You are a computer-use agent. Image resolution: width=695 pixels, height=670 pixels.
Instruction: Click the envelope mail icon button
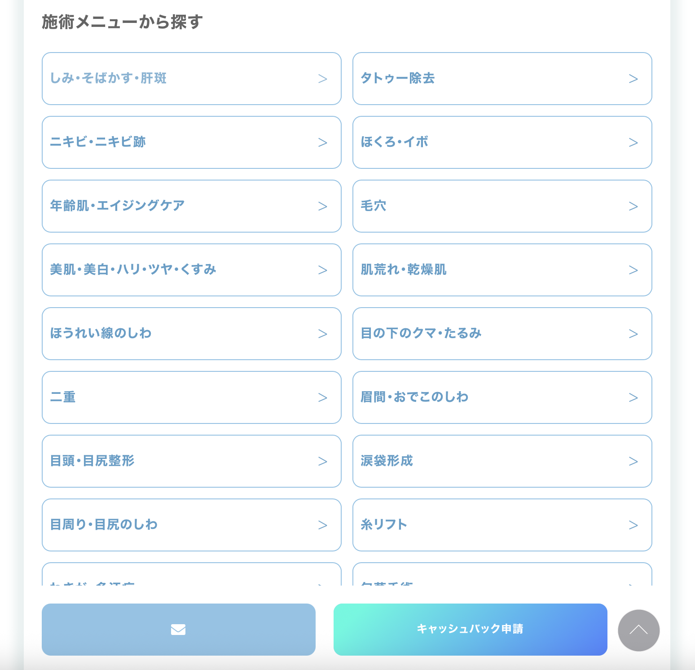click(x=178, y=629)
